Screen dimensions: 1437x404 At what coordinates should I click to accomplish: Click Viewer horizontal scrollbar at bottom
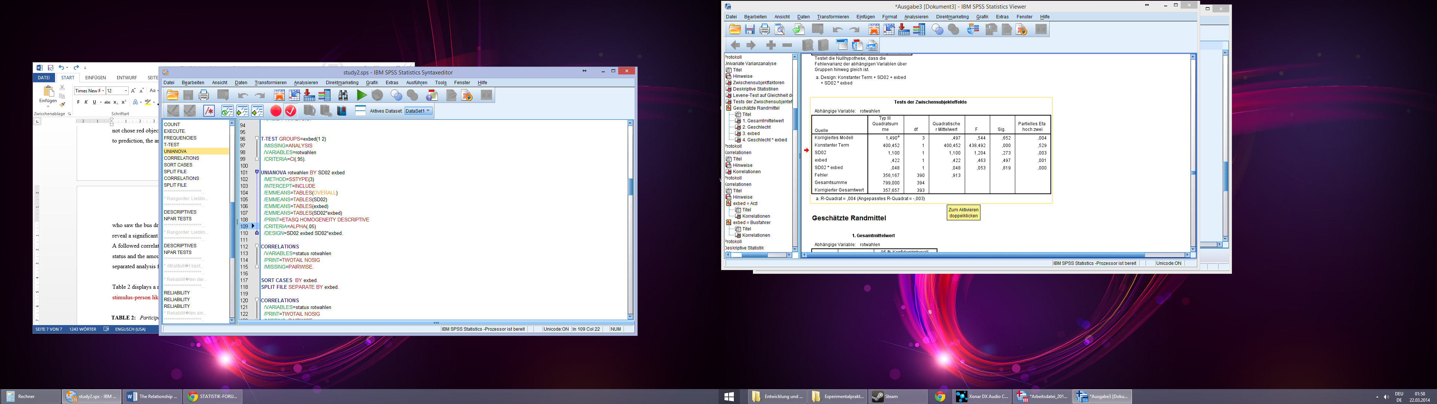point(996,255)
